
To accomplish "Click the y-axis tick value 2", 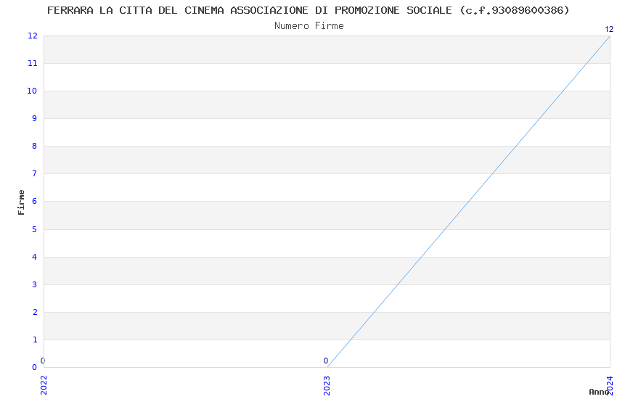I will tap(35, 312).
